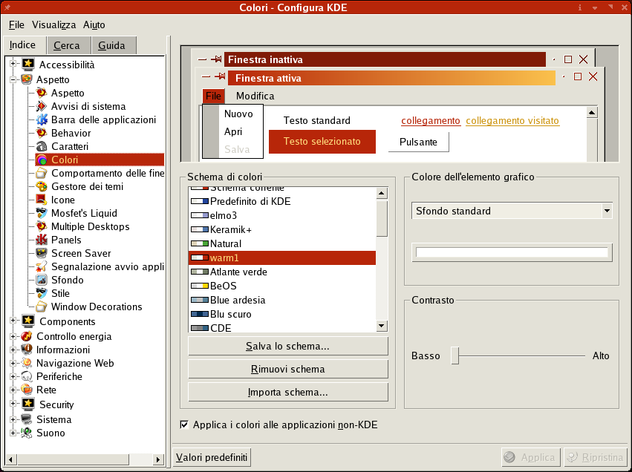Click the Stile item icon
The image size is (632, 472).
[x=42, y=293]
